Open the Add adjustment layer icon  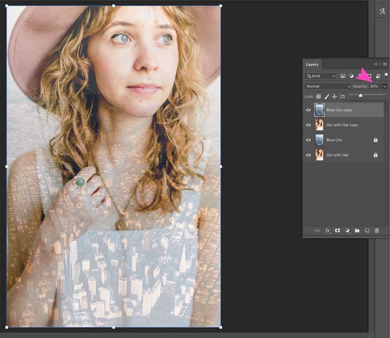coord(347,230)
